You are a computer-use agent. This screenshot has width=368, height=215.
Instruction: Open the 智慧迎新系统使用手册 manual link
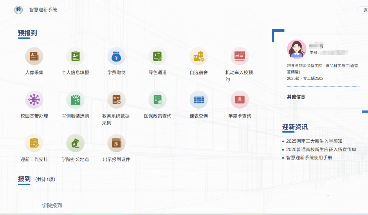[309, 157]
